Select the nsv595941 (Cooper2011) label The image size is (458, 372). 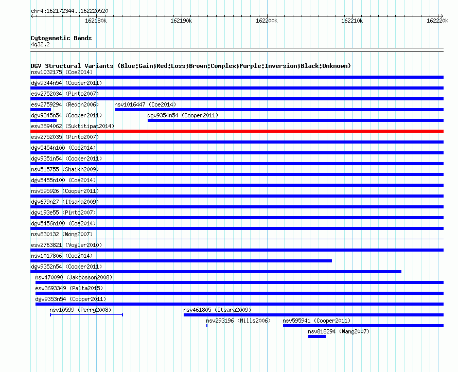coord(316,321)
